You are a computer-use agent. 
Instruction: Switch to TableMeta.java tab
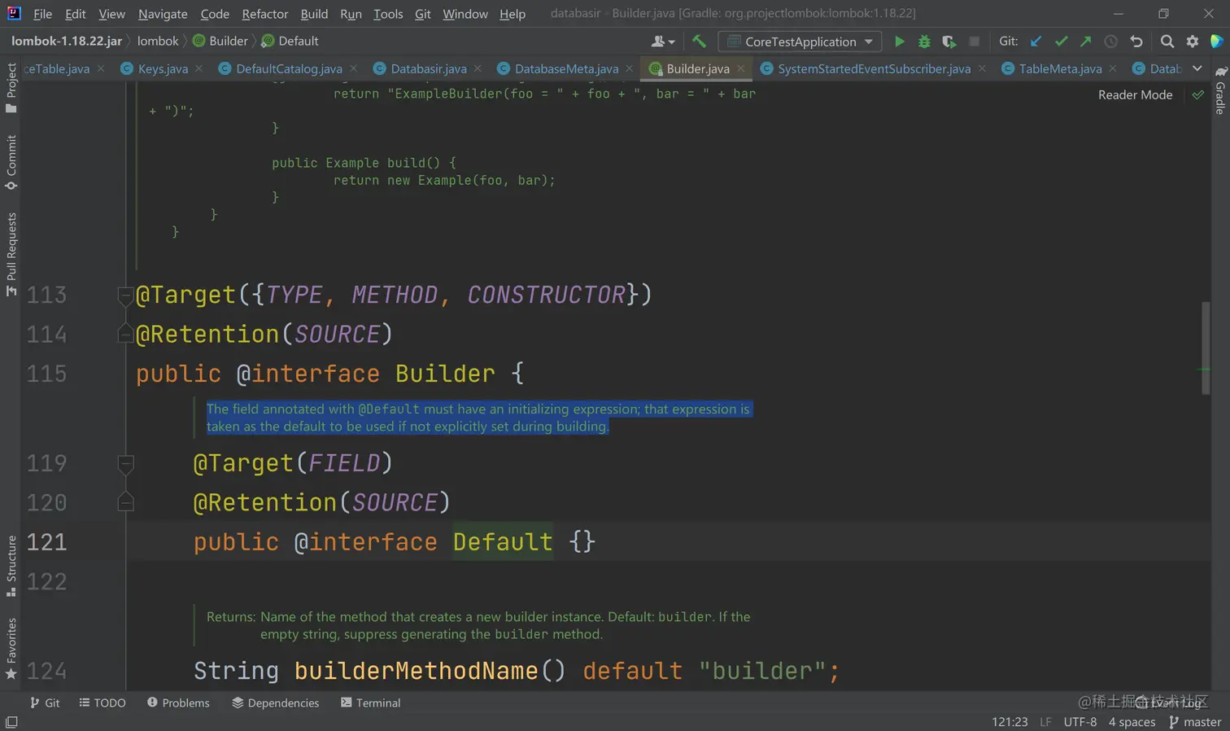click(1060, 68)
